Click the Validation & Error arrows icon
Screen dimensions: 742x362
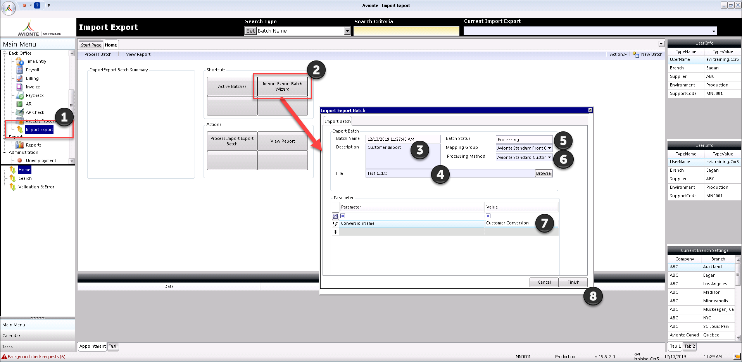click(x=12, y=187)
